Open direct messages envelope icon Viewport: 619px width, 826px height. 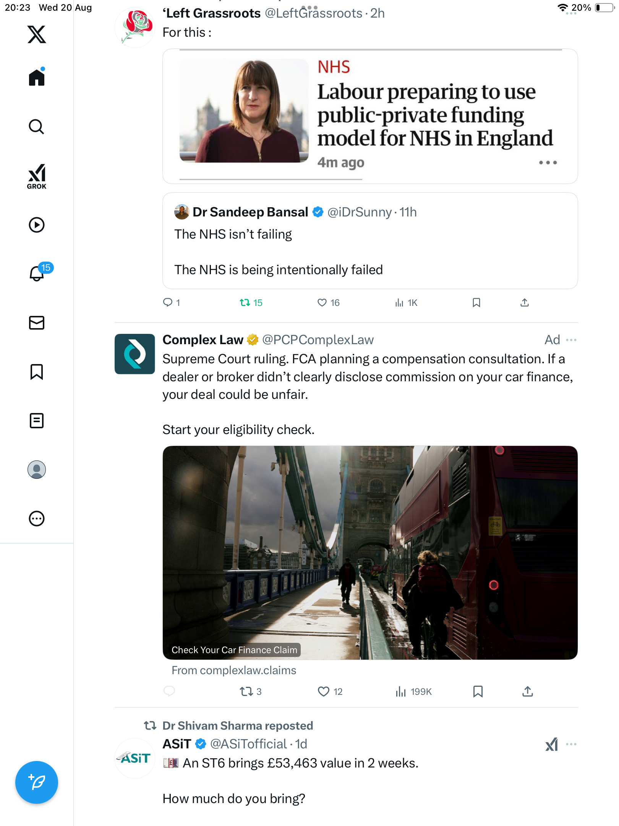[37, 323]
